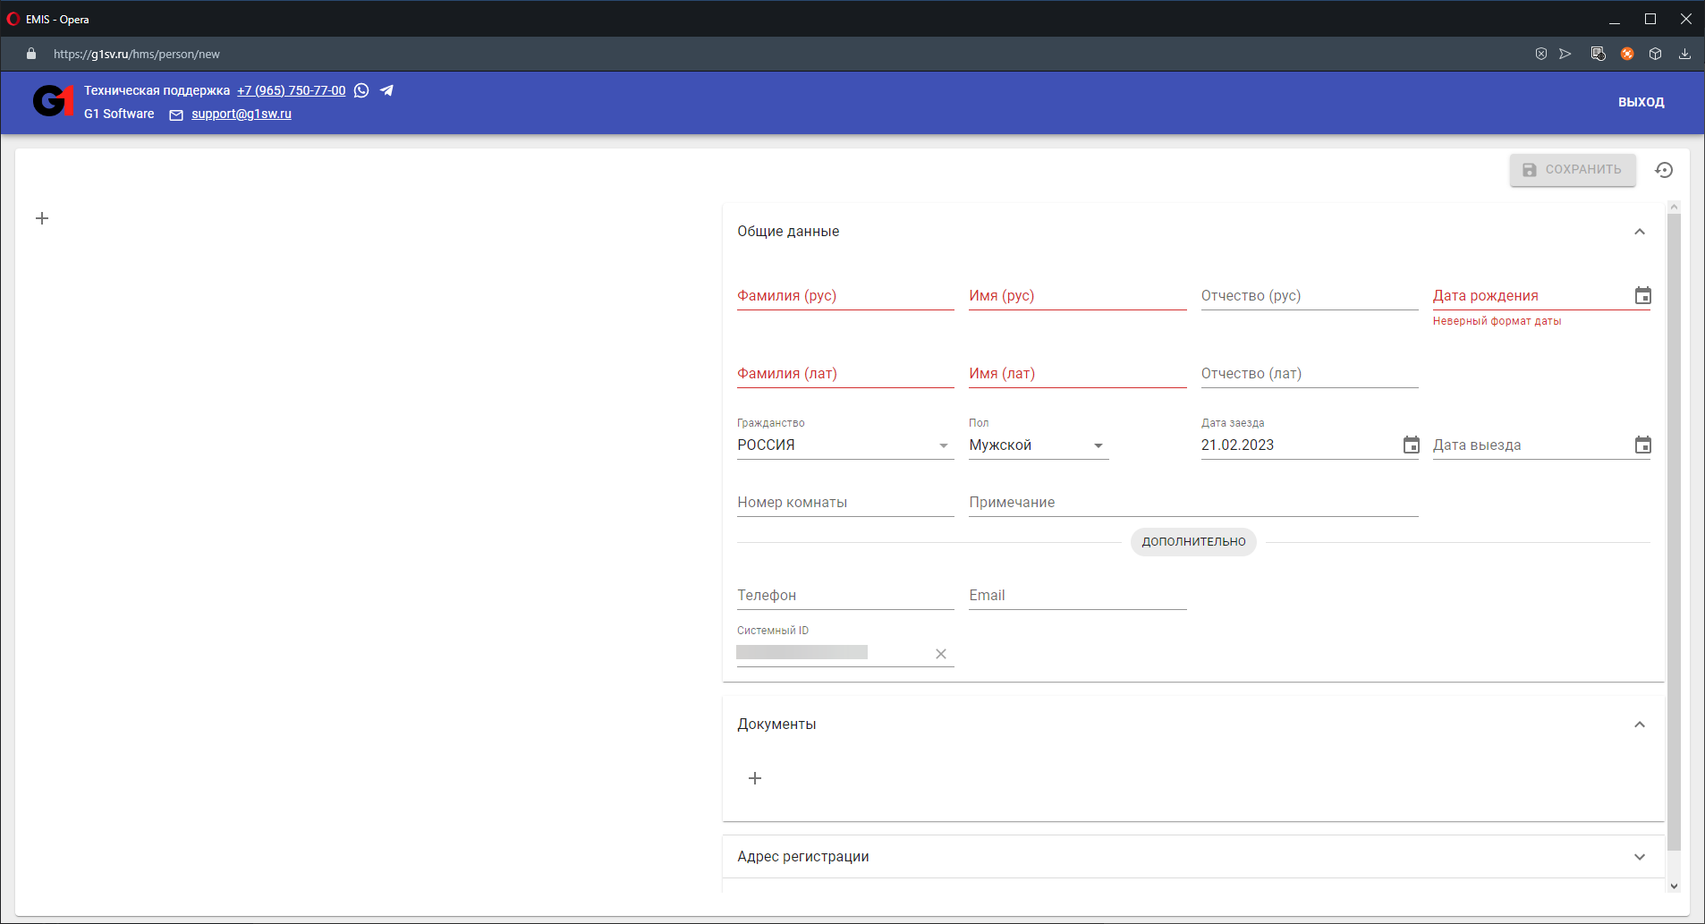
Task: Focus the Примечание field
Action: pyautogui.click(x=1193, y=503)
